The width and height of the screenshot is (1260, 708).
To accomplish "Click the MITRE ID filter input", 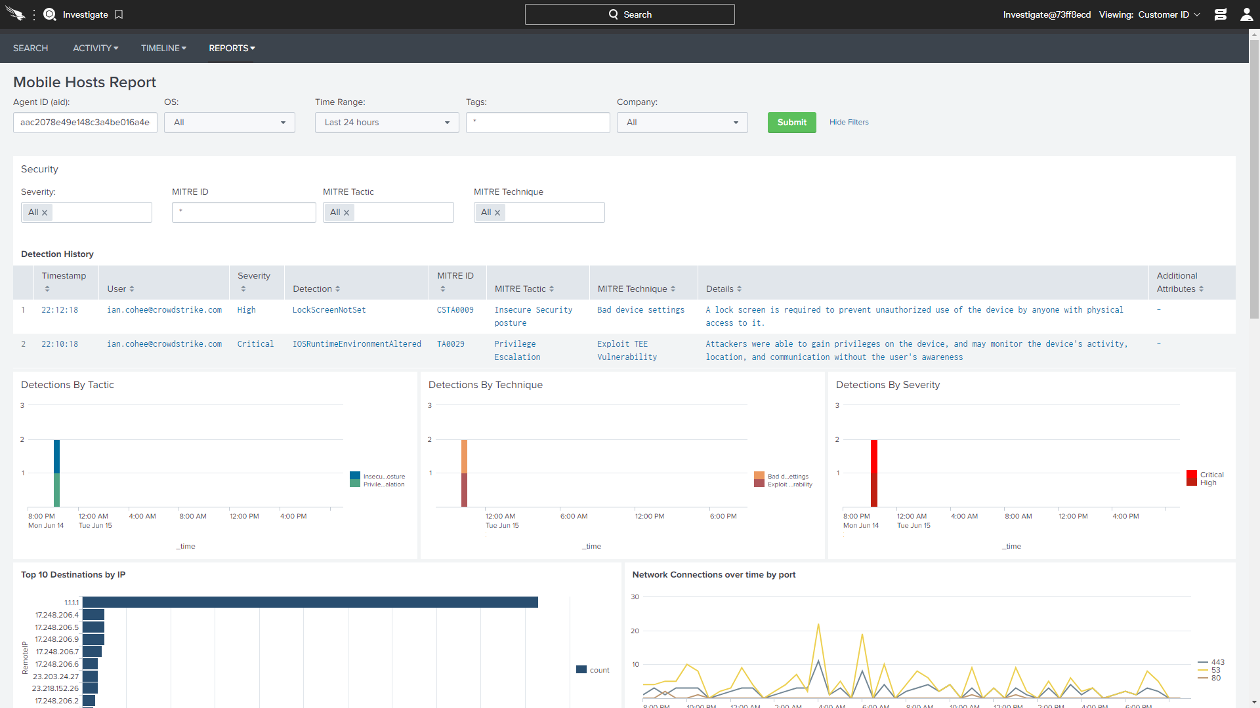I will (x=244, y=212).
